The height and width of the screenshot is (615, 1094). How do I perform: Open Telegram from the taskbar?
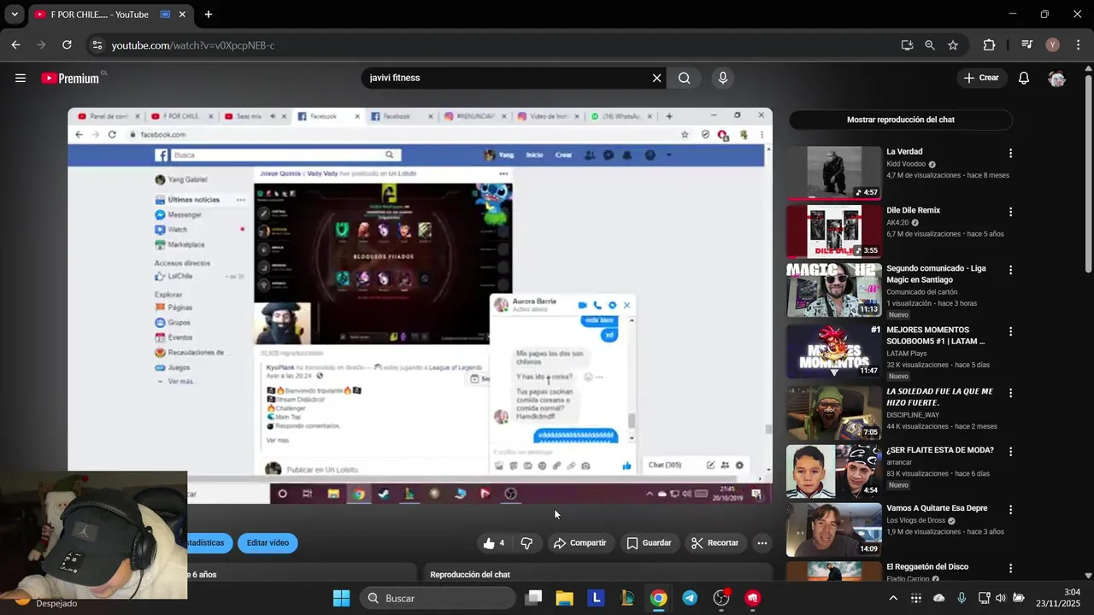(x=690, y=598)
